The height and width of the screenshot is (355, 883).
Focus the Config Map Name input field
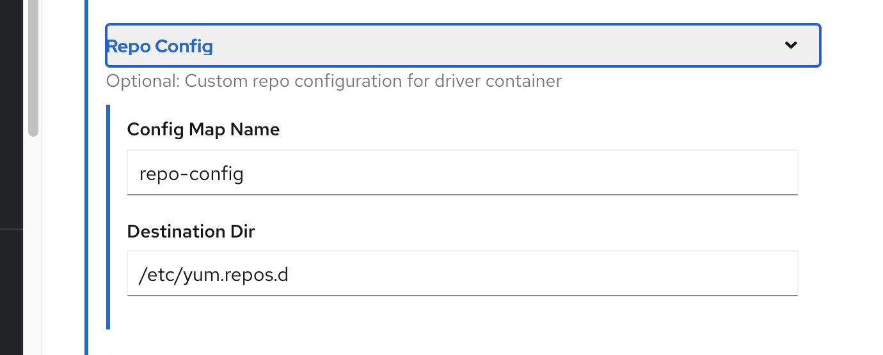[462, 172]
